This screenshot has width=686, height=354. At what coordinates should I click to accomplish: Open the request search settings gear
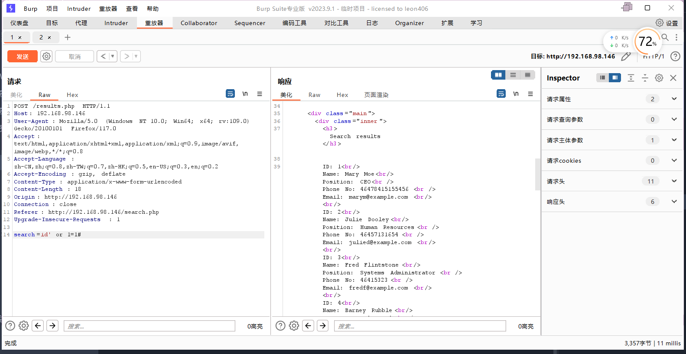click(24, 326)
